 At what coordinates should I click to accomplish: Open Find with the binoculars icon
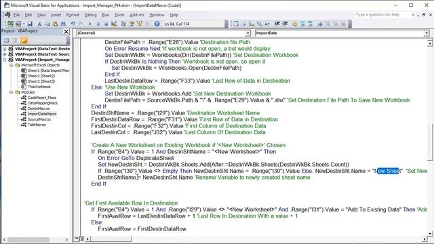(63, 24)
